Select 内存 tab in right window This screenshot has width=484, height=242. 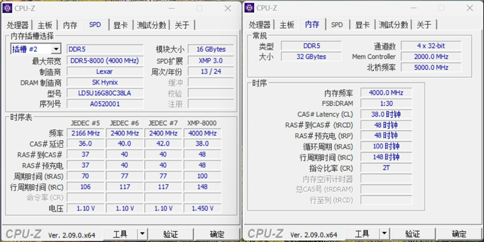click(x=312, y=24)
